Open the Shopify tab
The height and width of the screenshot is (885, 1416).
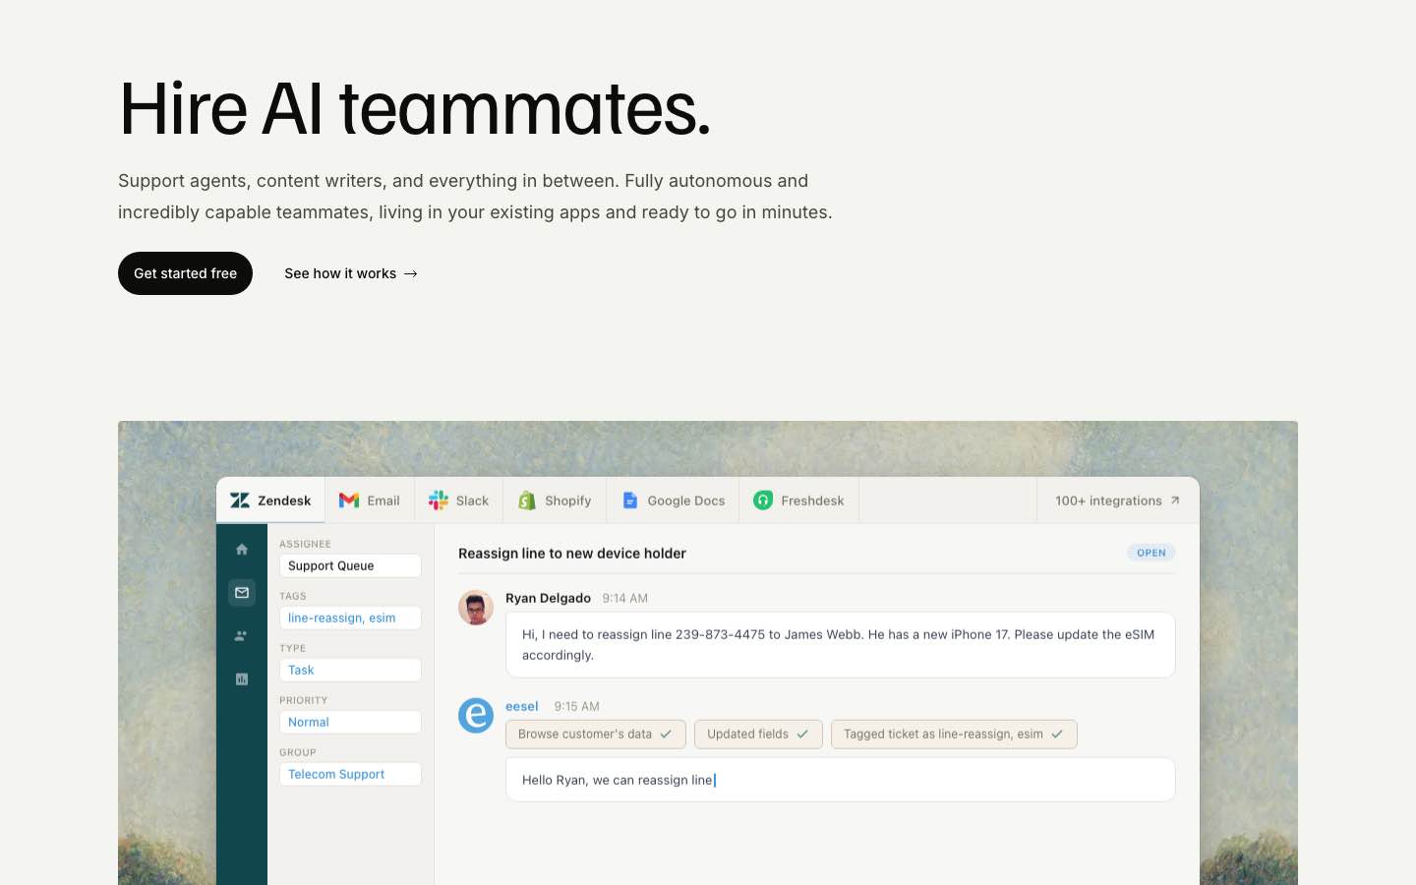pos(555,501)
